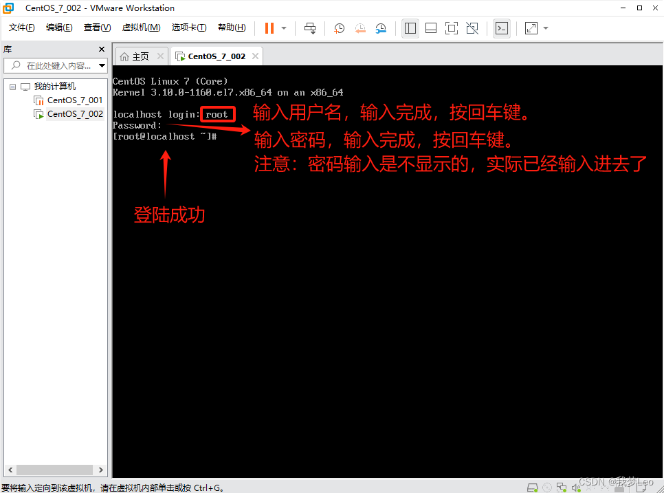Enter full screen mode
Screen dimensions: 664x493
452,28
